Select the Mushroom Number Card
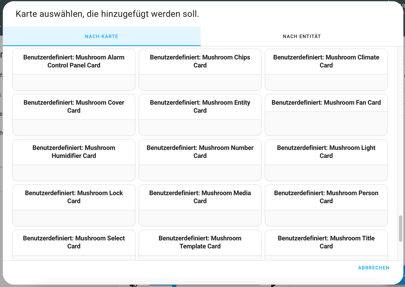The image size is (405, 287). (x=200, y=160)
